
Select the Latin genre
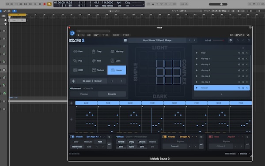point(116,60)
